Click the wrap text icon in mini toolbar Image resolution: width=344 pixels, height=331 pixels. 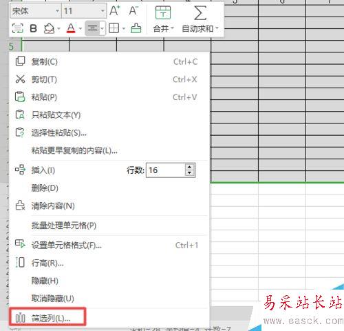[x=17, y=28]
